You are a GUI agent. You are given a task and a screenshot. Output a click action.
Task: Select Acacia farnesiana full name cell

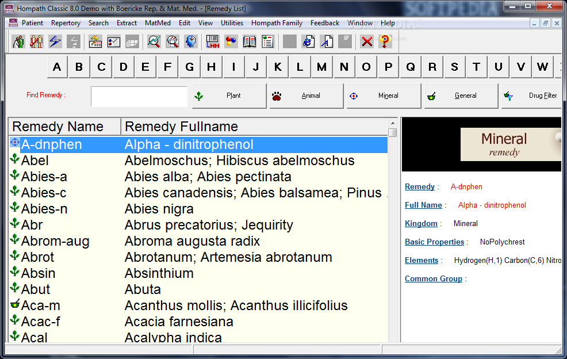pyautogui.click(x=179, y=322)
